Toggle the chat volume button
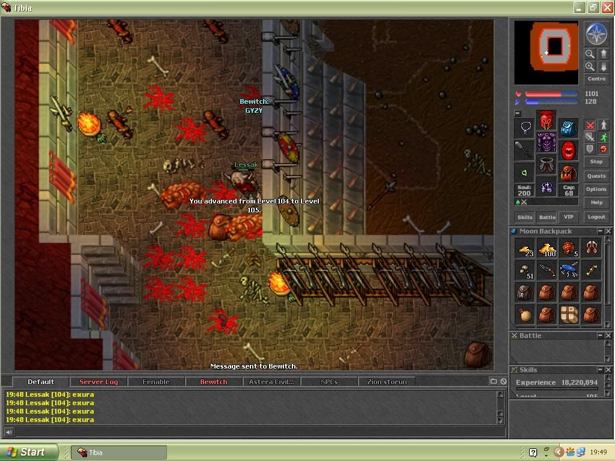This screenshot has height=461, width=615. coord(8,432)
